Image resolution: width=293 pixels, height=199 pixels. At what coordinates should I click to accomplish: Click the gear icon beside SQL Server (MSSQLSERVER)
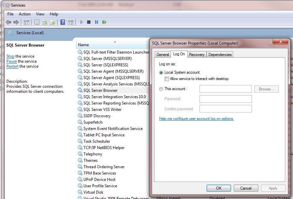click(80, 58)
